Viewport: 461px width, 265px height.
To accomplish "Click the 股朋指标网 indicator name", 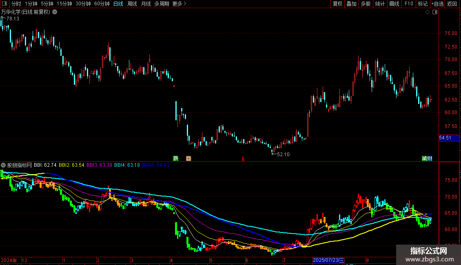I will click(20, 165).
